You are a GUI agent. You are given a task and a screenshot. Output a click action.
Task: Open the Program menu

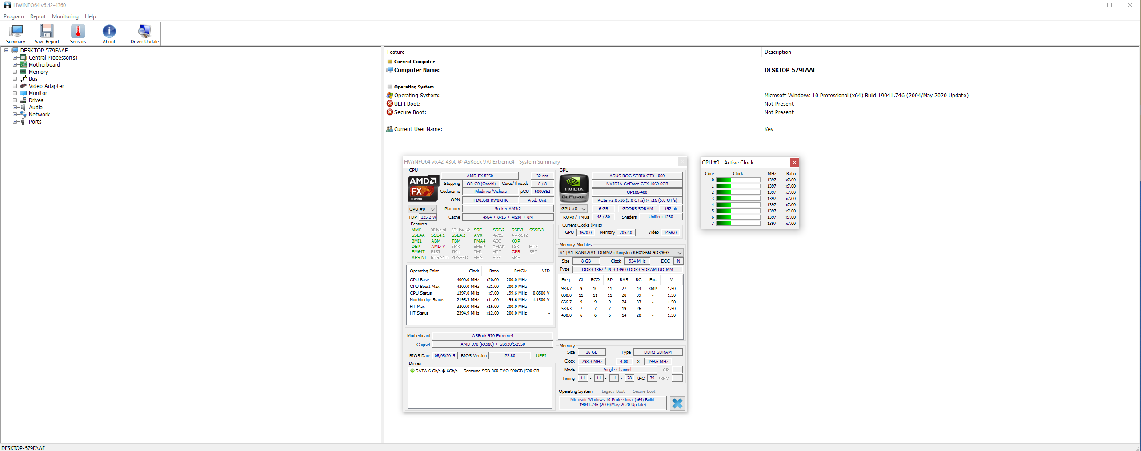pos(14,16)
